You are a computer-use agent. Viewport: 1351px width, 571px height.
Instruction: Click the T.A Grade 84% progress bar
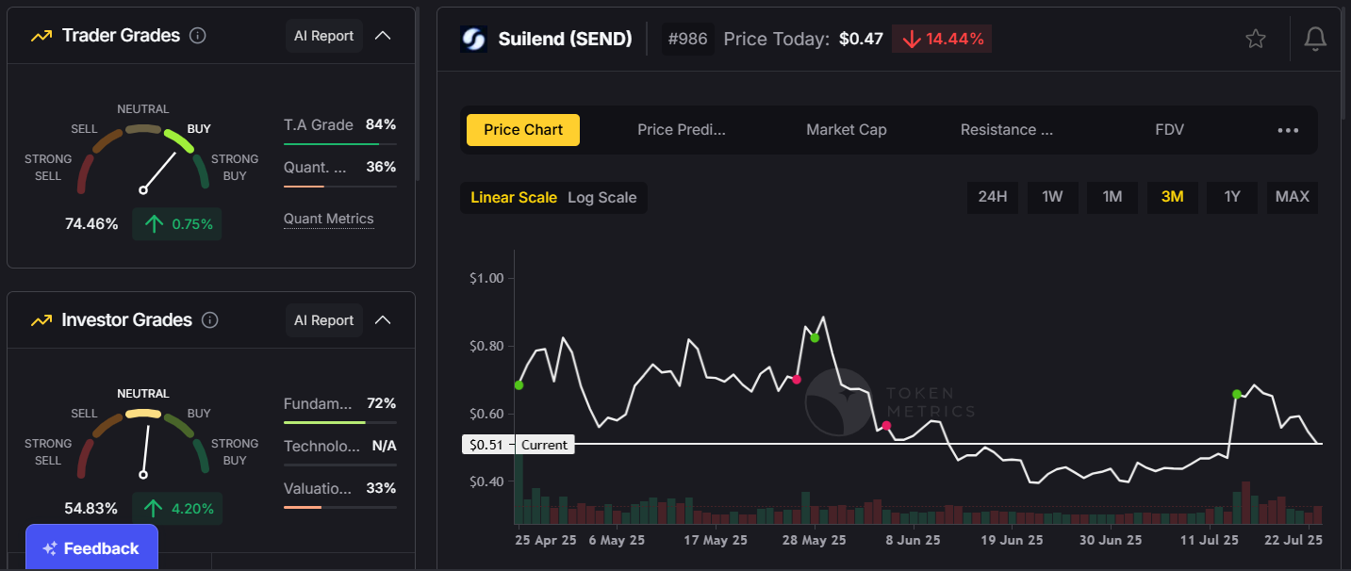click(x=340, y=144)
